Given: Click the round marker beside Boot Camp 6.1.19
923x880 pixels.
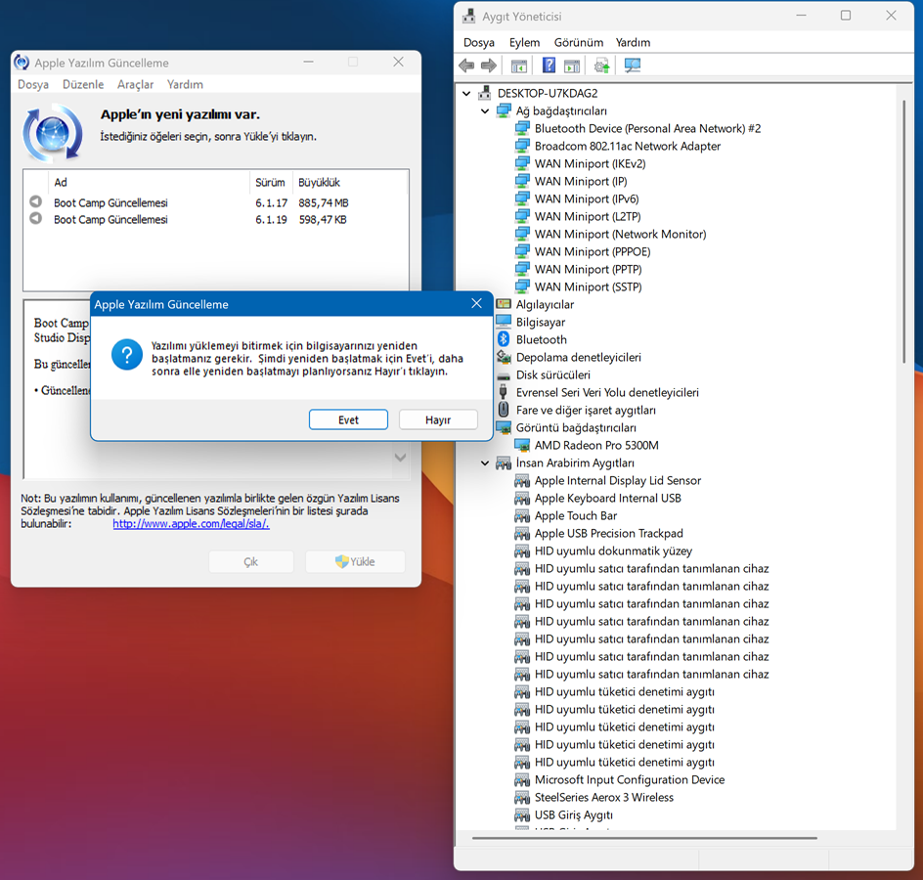Looking at the screenshot, I should click(x=36, y=218).
